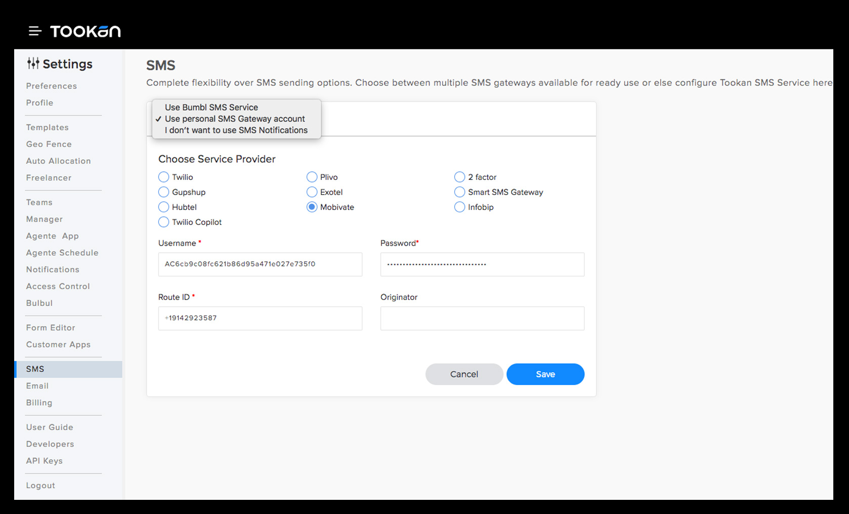Enable the 2 factor provider option
This screenshot has height=514, width=849.
(459, 177)
